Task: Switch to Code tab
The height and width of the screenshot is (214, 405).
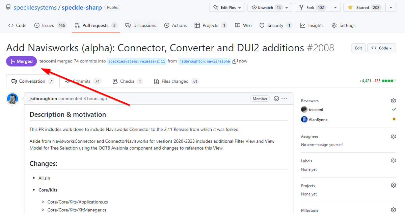Action: coord(17,25)
